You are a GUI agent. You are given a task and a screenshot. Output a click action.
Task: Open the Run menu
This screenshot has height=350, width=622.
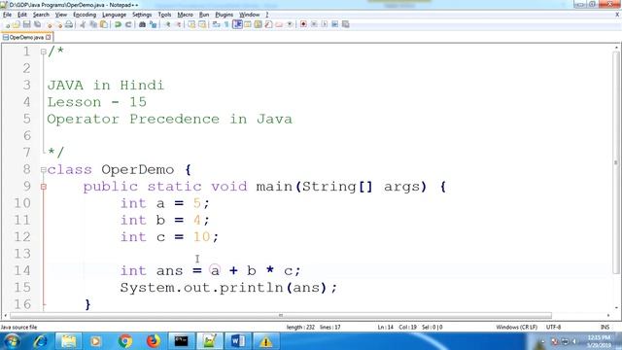pyautogui.click(x=204, y=15)
